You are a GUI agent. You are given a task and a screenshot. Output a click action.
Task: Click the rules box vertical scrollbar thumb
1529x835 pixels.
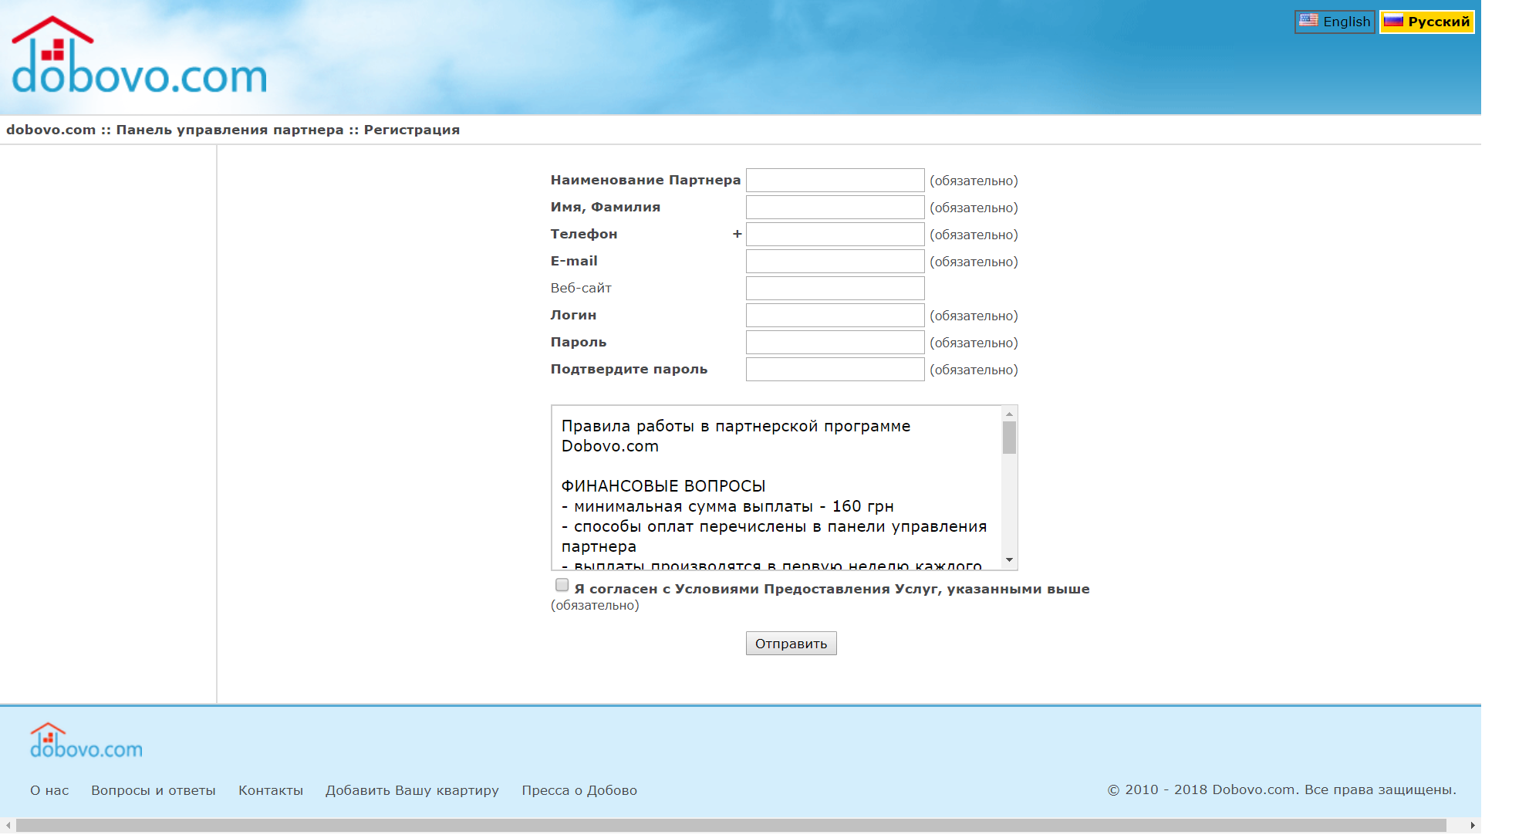[1009, 438]
